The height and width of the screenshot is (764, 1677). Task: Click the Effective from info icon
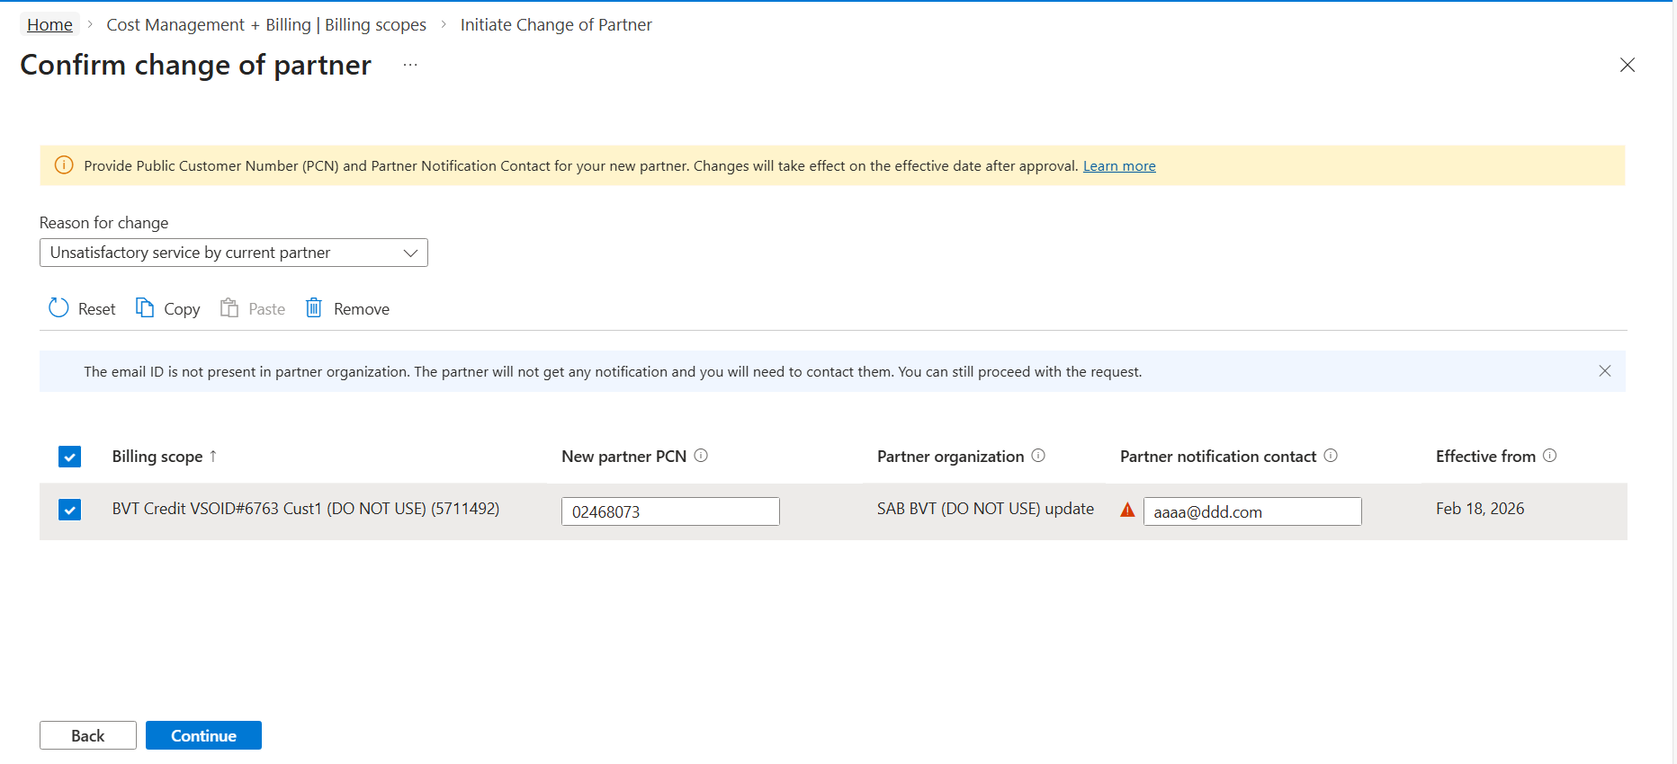click(x=1549, y=456)
